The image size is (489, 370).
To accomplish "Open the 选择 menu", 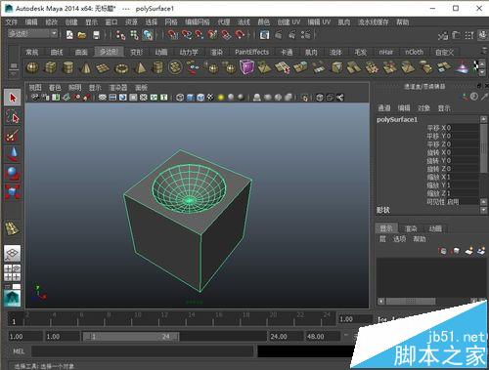I will [152, 22].
